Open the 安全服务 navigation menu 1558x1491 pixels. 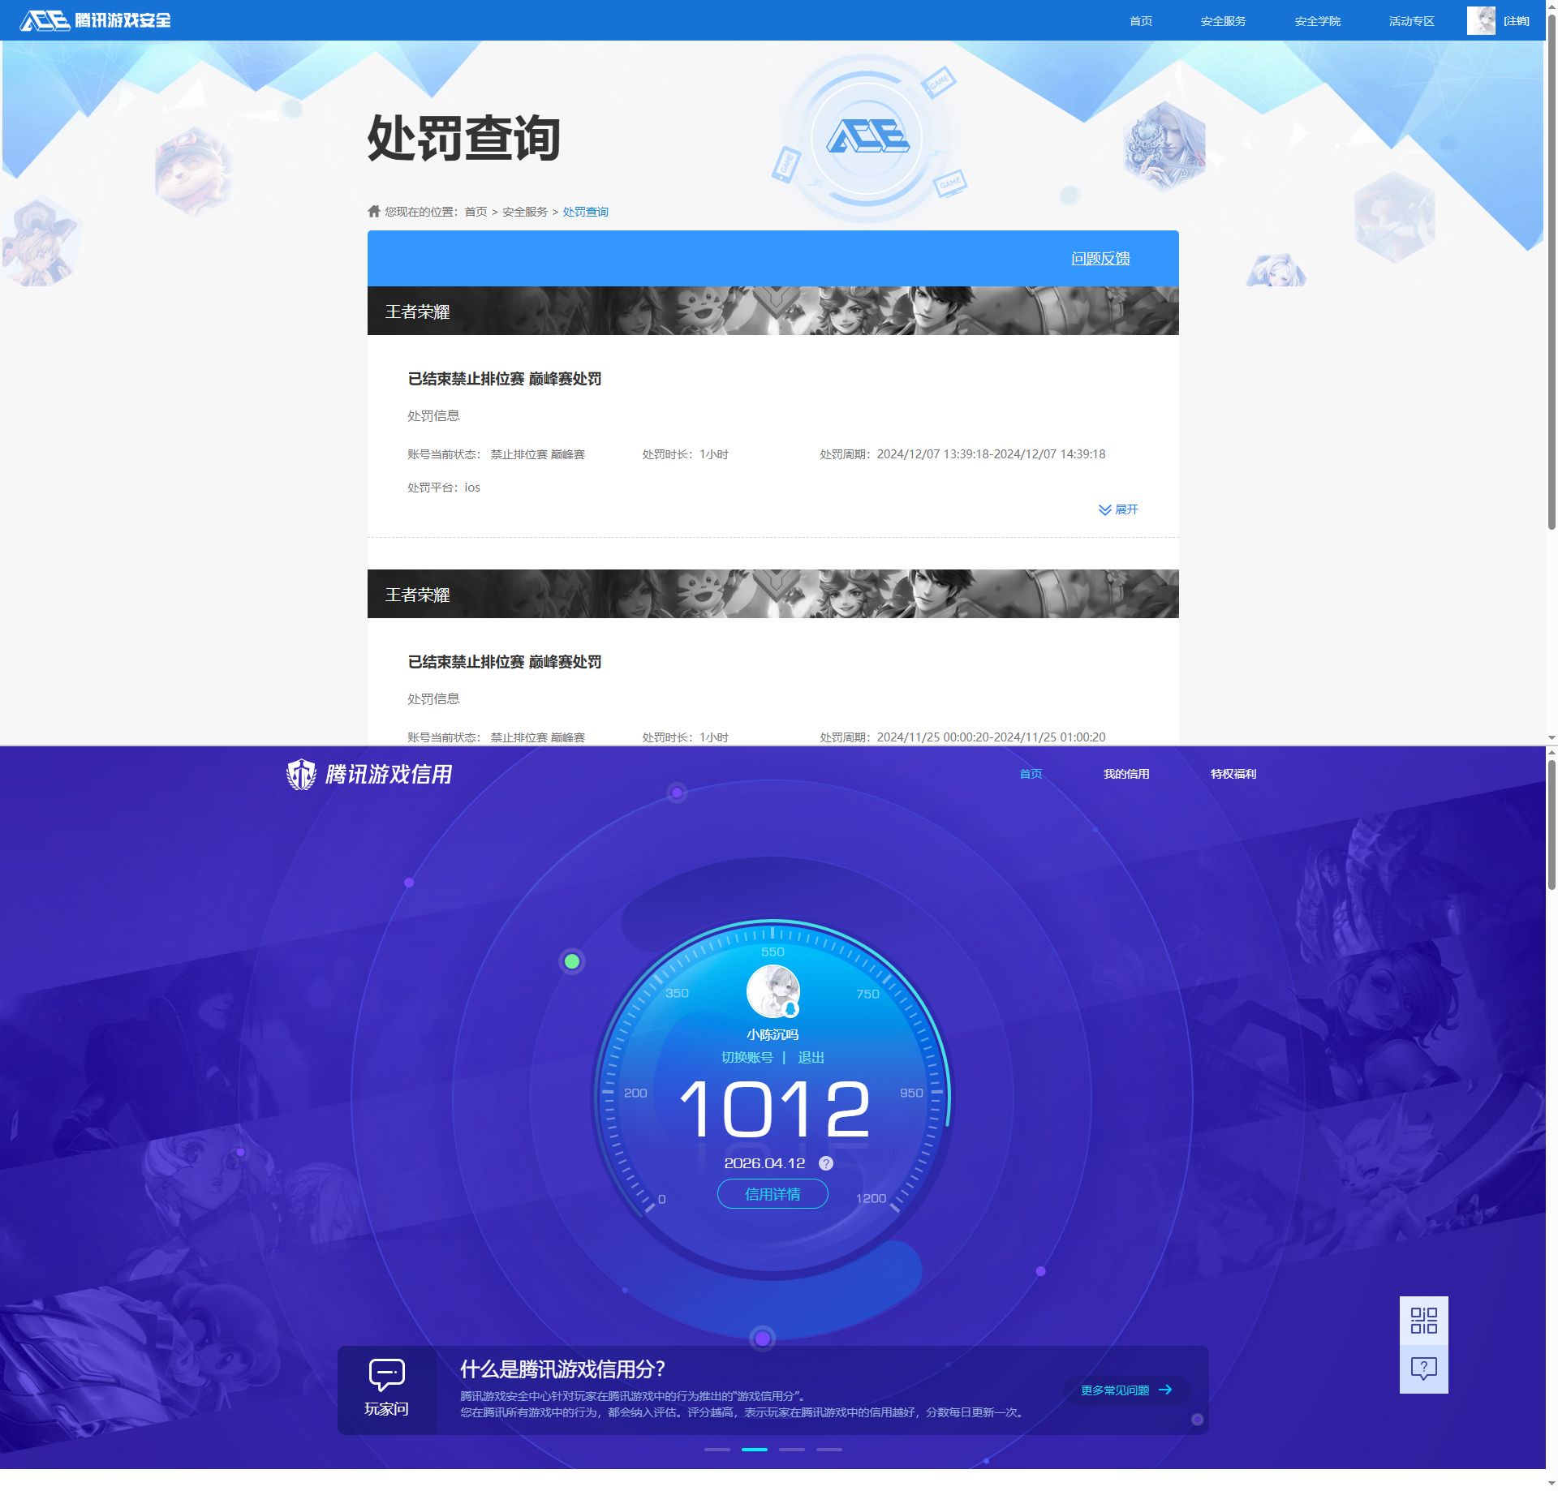tap(1224, 19)
